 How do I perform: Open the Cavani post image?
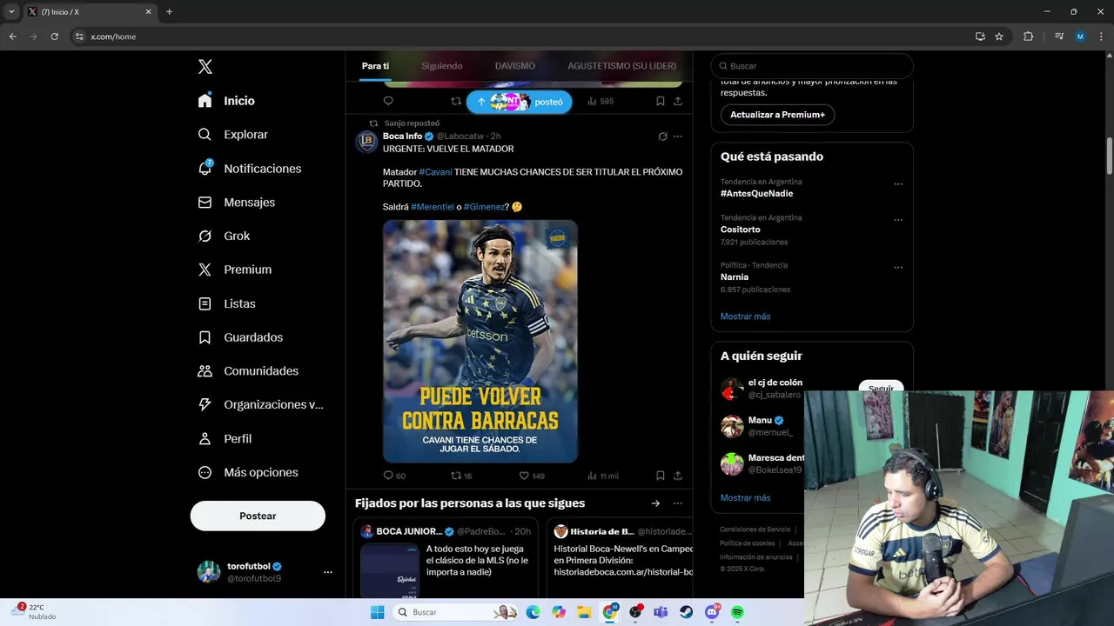(480, 341)
